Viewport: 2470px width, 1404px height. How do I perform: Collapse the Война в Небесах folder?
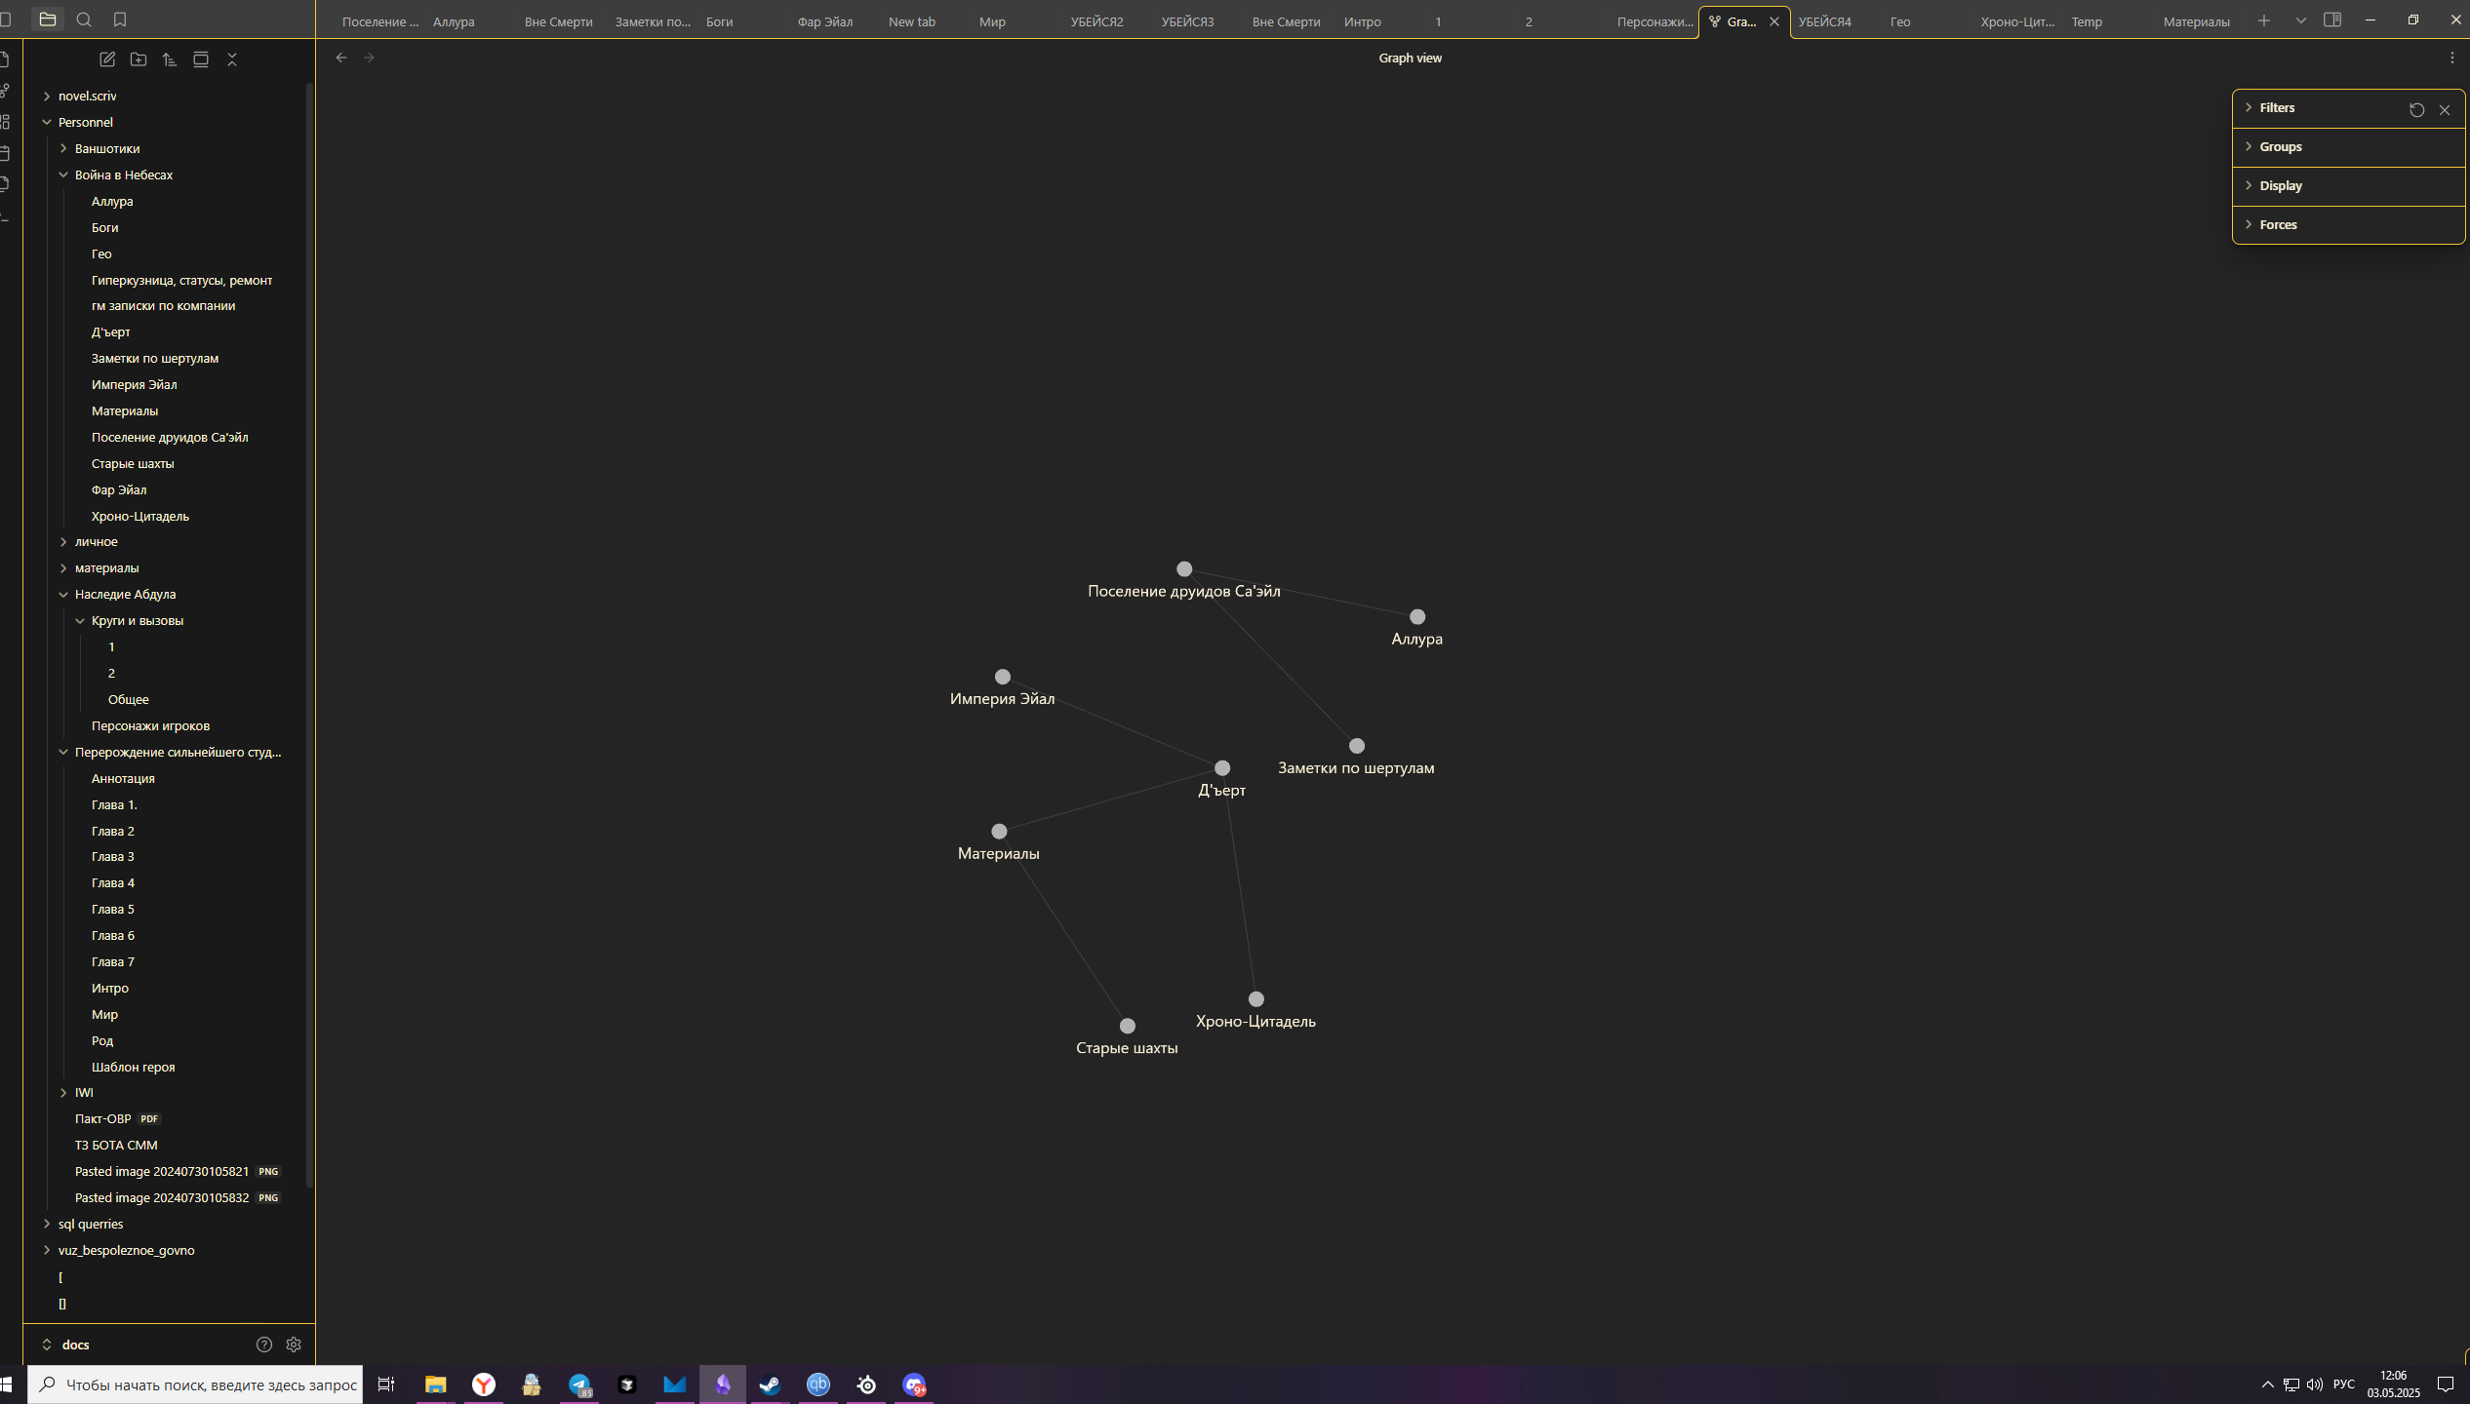coord(63,175)
